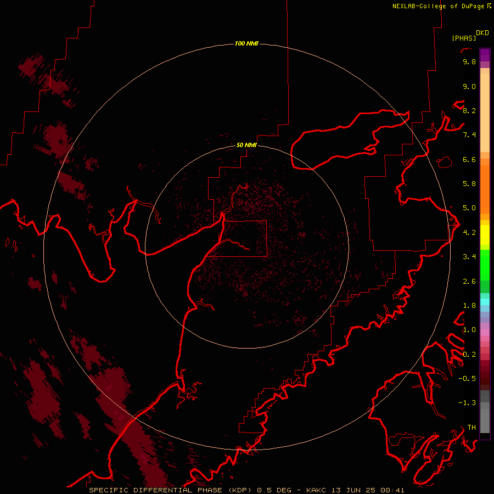The height and width of the screenshot is (494, 494).
Task: Click the light peach segment of color bar
Action: click(485, 114)
